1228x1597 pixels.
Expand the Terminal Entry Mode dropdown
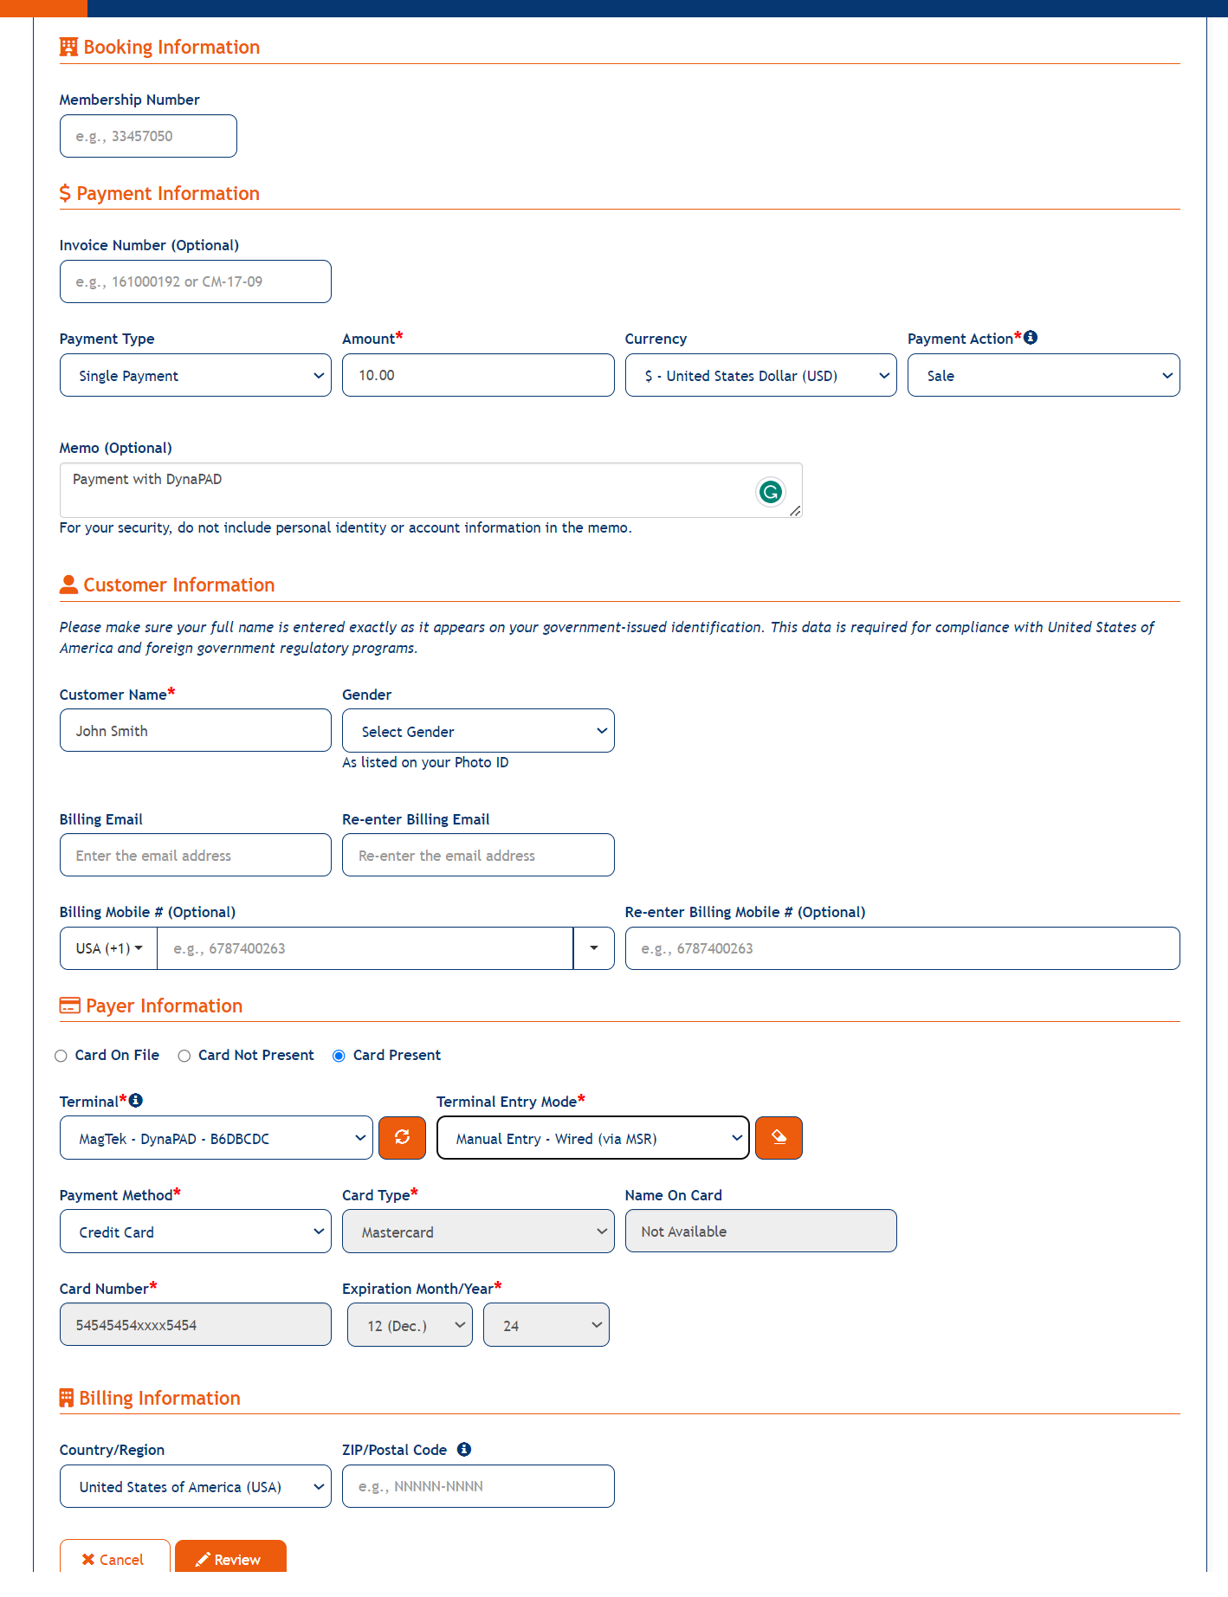click(x=593, y=1139)
